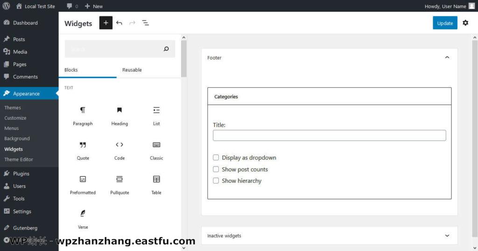Add a Code block
The width and height of the screenshot is (478, 251).
[119, 145]
